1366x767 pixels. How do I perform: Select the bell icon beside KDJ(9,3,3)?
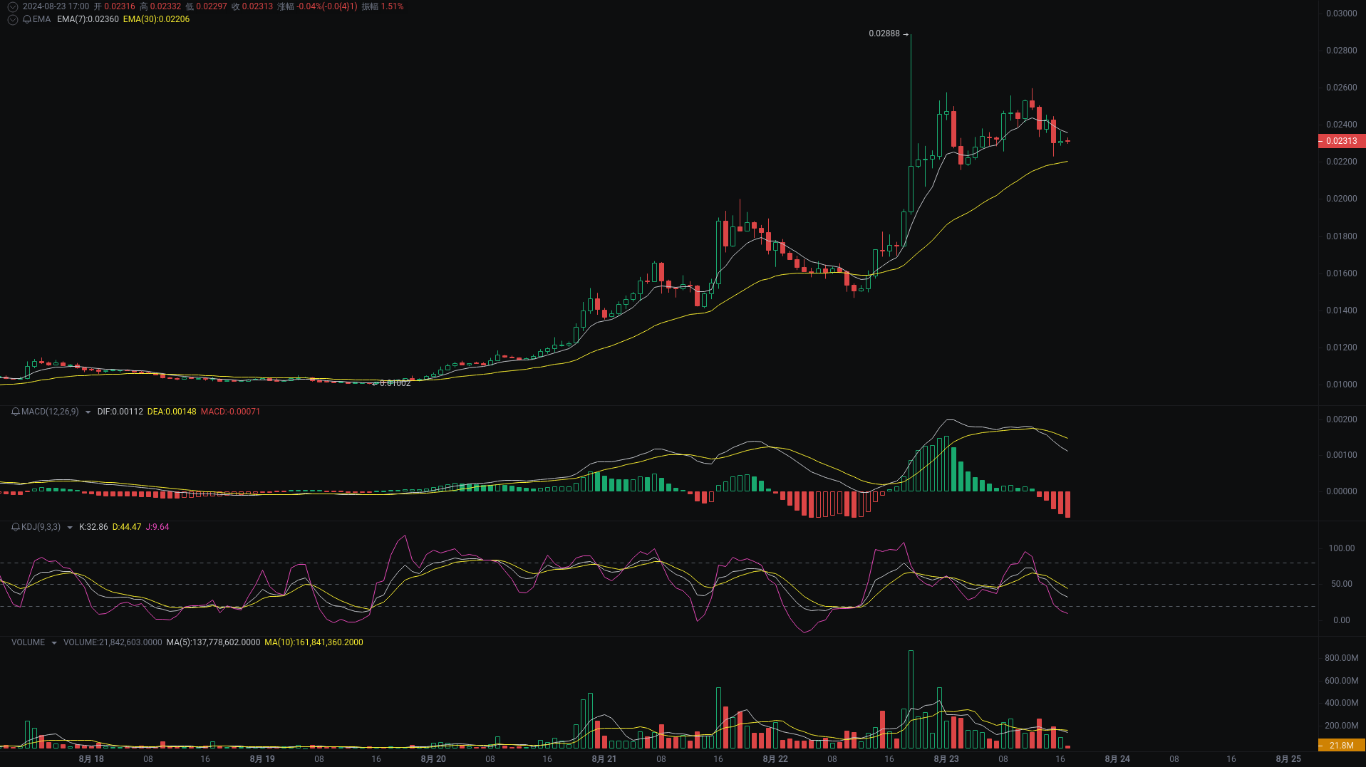point(14,527)
